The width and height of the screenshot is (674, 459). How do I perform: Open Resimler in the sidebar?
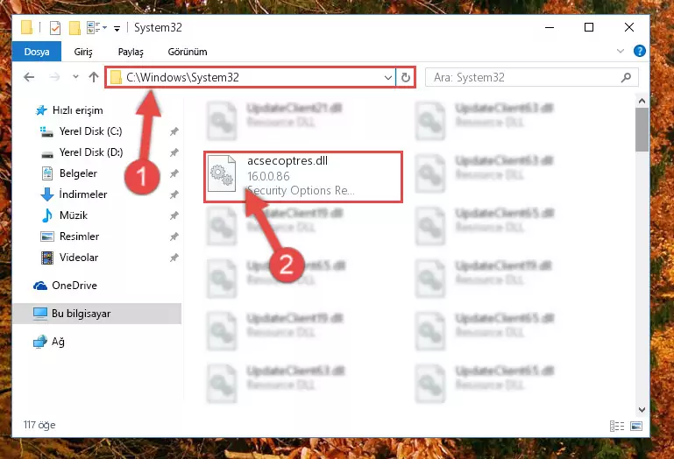[x=80, y=237]
